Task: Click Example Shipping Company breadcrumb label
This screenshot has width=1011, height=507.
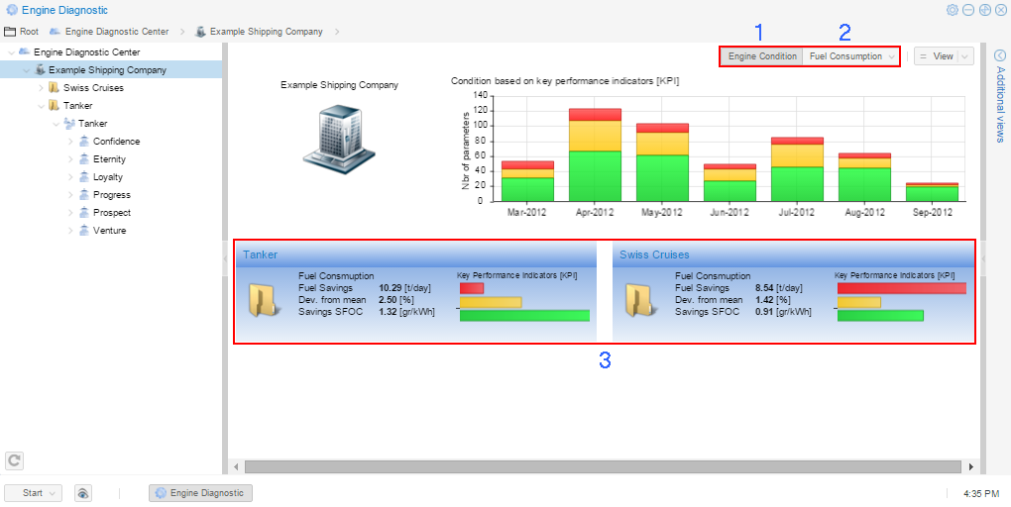Action: [267, 31]
